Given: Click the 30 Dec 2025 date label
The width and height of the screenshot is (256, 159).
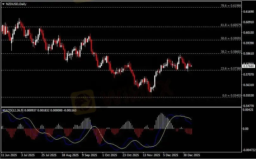Looking at the screenshot, I should [192, 155].
